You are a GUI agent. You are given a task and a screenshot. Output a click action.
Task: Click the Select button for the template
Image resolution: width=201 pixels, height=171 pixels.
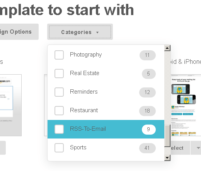click(180, 148)
